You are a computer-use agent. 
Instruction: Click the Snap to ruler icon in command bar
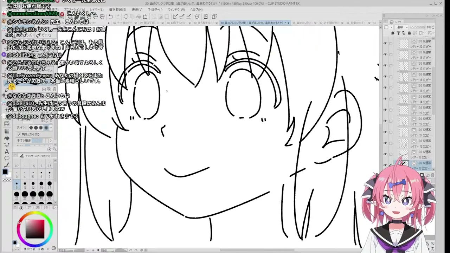coord(175,17)
